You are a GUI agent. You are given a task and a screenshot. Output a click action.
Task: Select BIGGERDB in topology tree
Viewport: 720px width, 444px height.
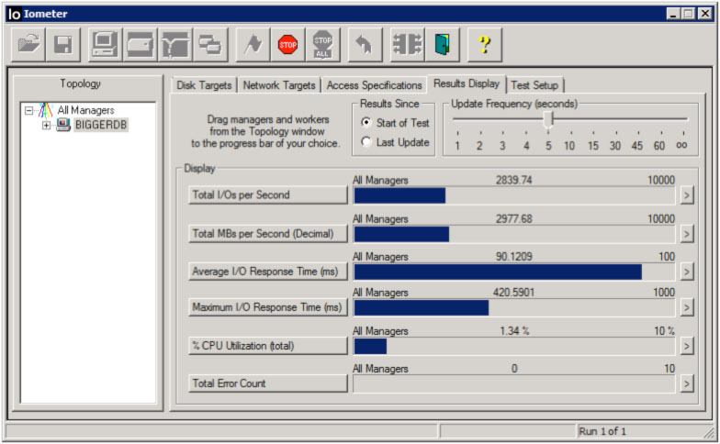point(101,125)
